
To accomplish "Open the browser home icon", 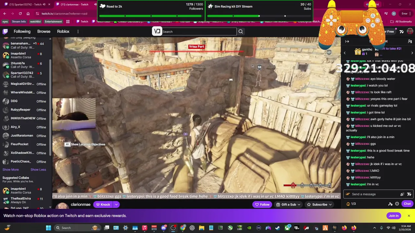I will [x=28, y=14].
